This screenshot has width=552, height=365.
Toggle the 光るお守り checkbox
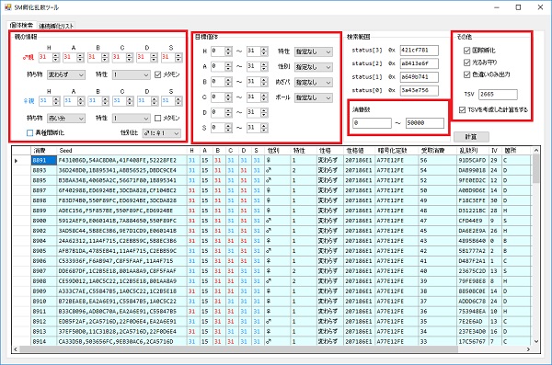pos(466,63)
